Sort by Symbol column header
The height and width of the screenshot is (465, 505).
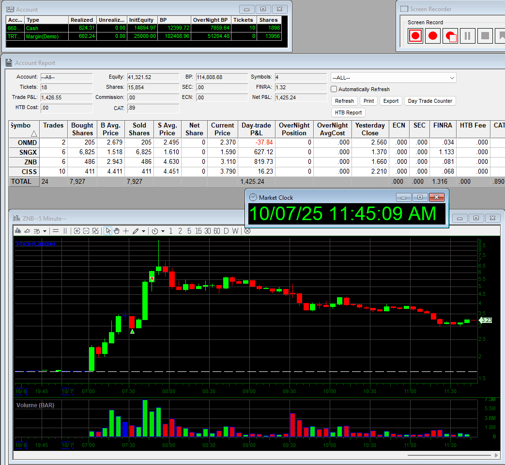[x=24, y=129]
